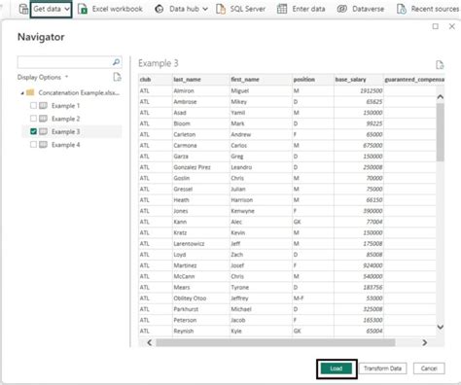Click the preview scroll down arrow

pyautogui.click(x=441, y=327)
